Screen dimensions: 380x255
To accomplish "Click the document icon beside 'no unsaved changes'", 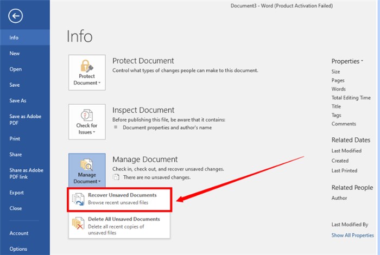I will coord(116,177).
